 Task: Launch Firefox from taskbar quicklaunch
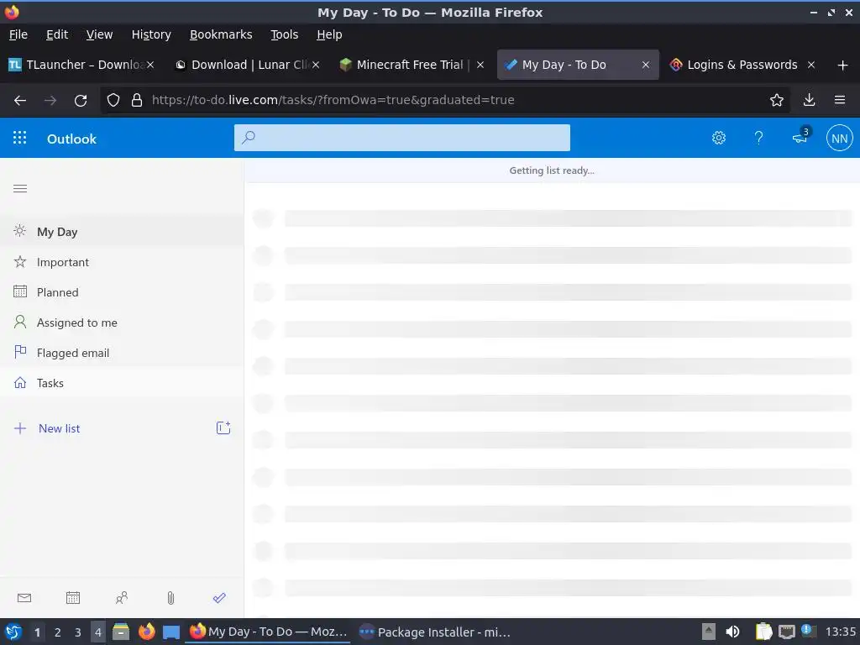coord(146,632)
